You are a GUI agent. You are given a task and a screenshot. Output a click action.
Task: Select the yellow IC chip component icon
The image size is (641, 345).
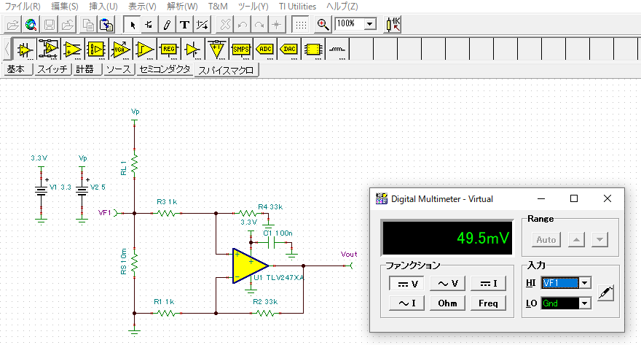tap(313, 49)
